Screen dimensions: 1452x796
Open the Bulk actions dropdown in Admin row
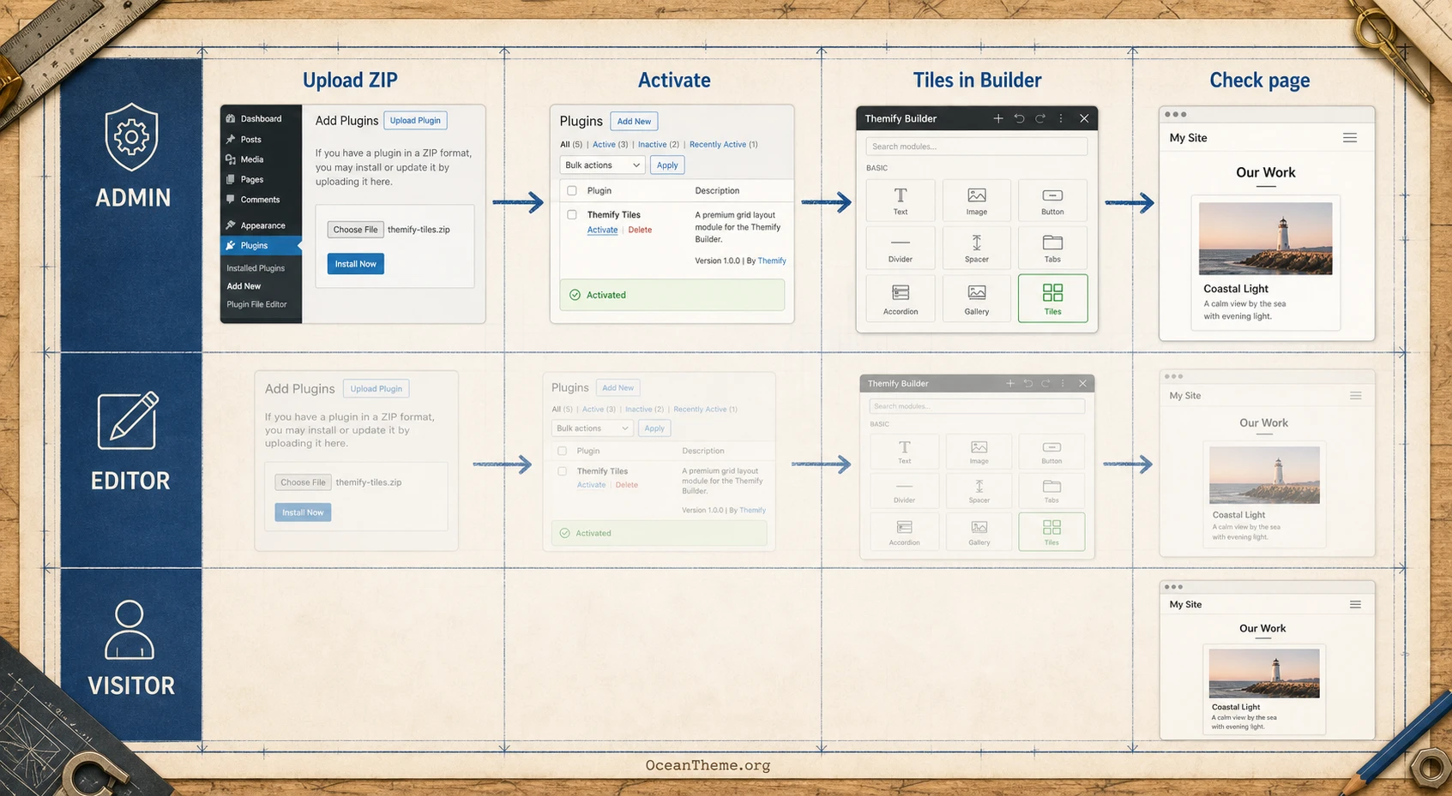coord(602,165)
